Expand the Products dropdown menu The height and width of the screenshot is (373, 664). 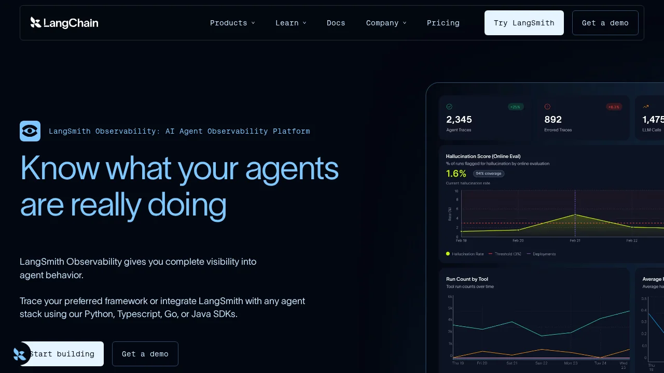coord(232,23)
